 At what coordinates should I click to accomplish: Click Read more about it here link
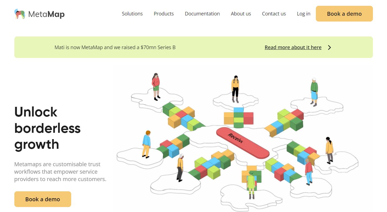point(293,47)
